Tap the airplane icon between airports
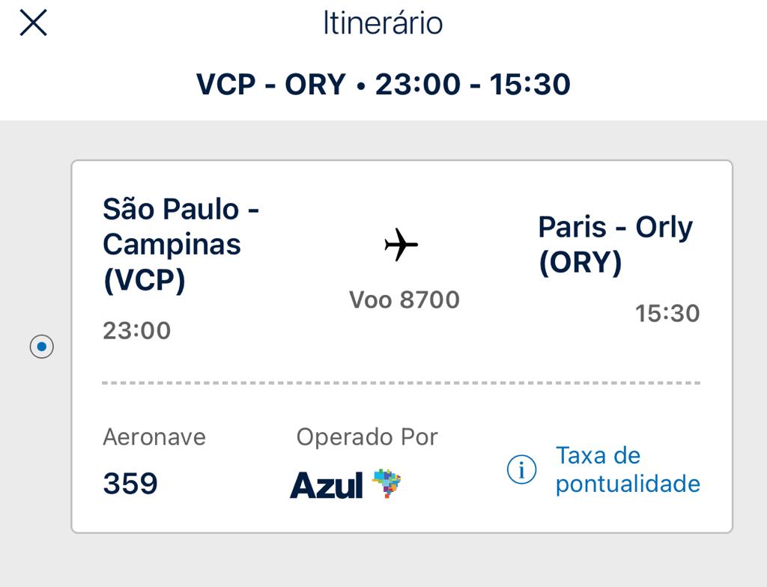The image size is (767, 587). pos(401,244)
